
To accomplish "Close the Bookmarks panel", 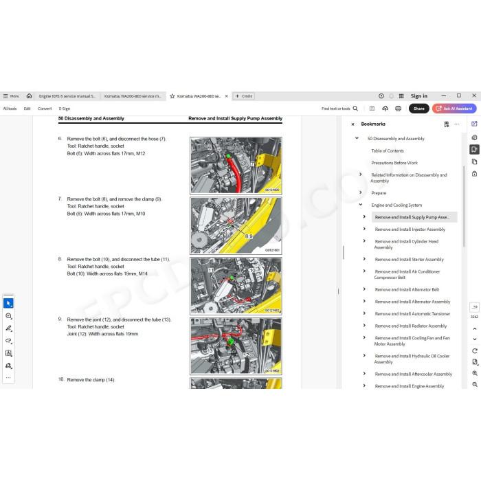I will coord(353,124).
